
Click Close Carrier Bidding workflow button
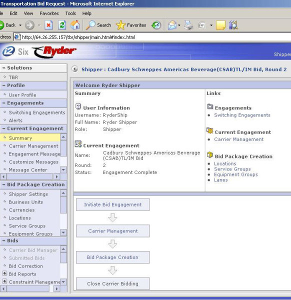113,283
